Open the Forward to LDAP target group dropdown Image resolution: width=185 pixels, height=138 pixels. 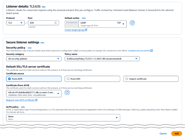(x=102, y=24)
